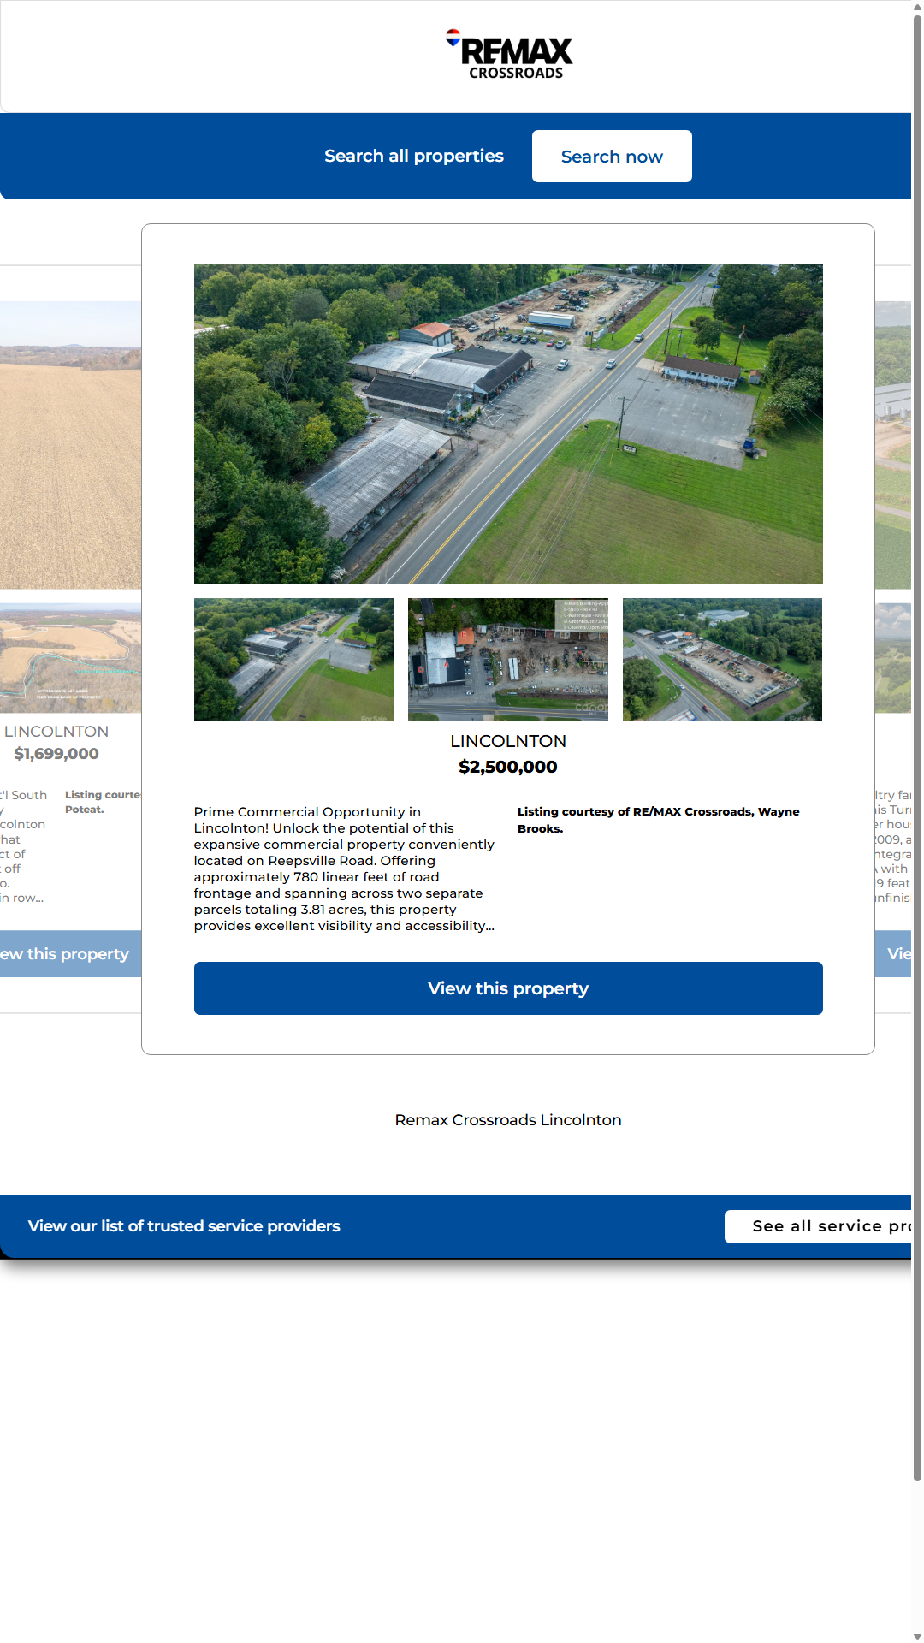Select the middle overhead lot thumbnail

507,659
